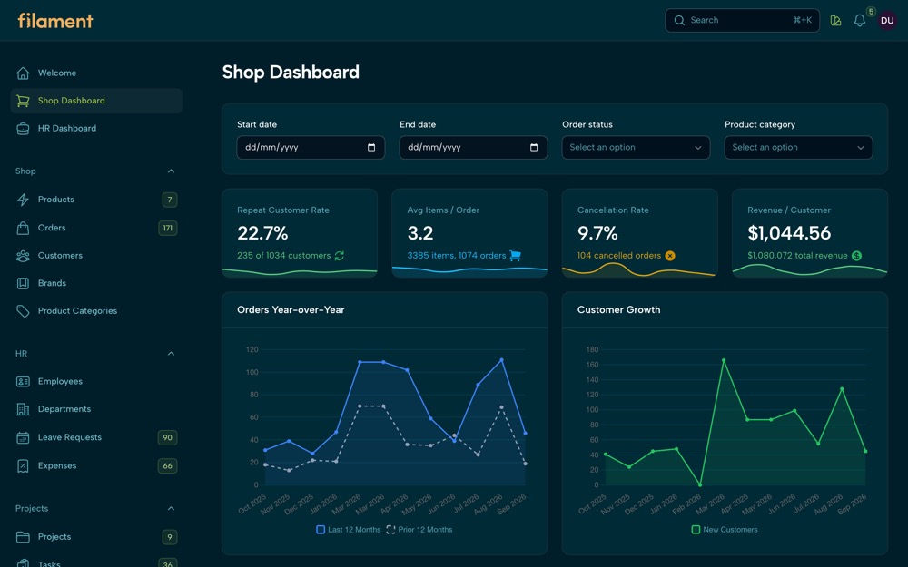Screen dimensions: 908x567
Task: Click the repeat arrows icon in Repeat Customer Rate
Action: (x=340, y=256)
